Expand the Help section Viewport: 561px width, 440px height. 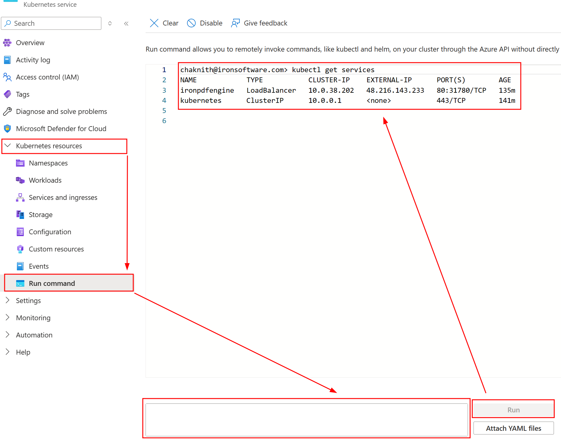click(8, 352)
